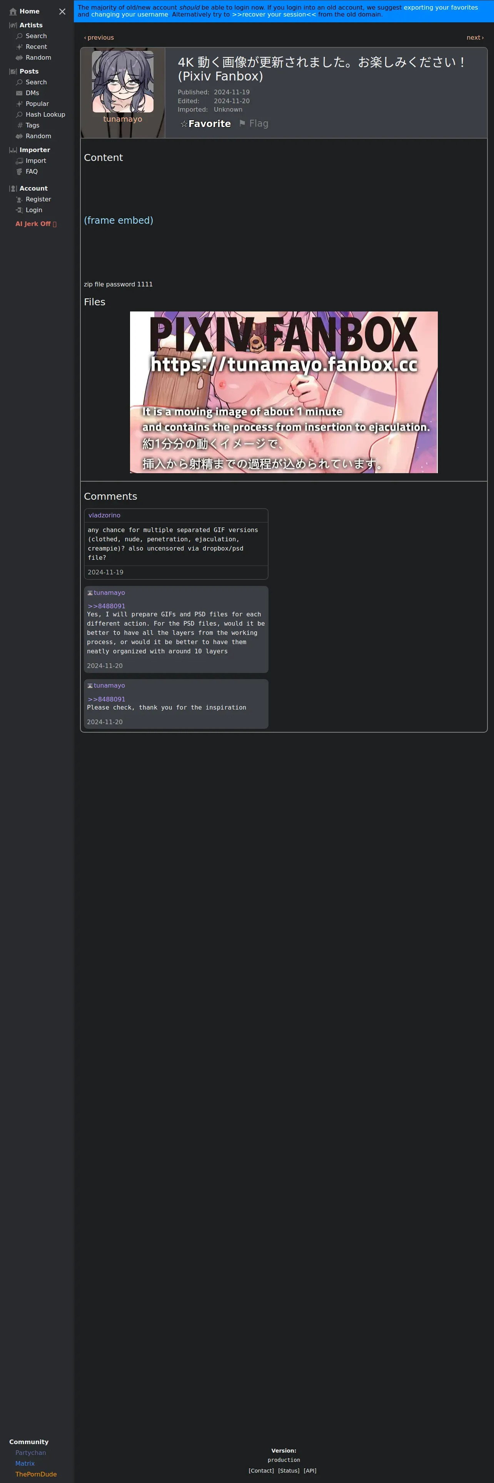
Task: Click the 'Content' section heading
Action: (x=103, y=158)
